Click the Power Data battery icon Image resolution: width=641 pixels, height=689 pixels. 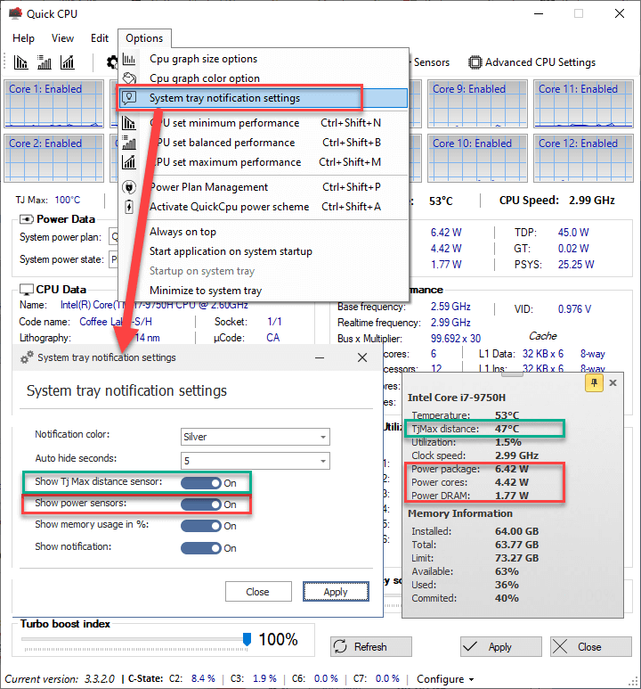pyautogui.click(x=27, y=219)
